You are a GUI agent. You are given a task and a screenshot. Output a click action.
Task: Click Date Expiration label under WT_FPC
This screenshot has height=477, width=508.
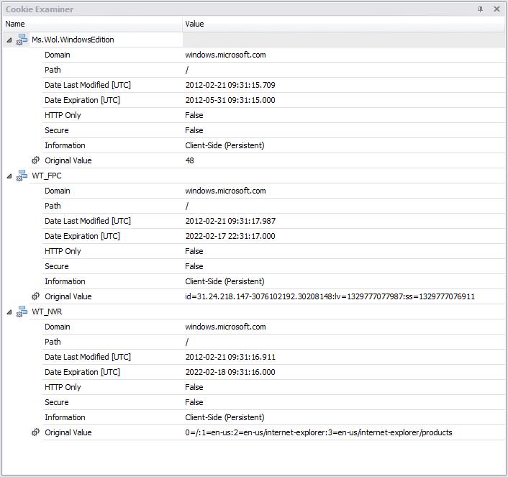82,236
